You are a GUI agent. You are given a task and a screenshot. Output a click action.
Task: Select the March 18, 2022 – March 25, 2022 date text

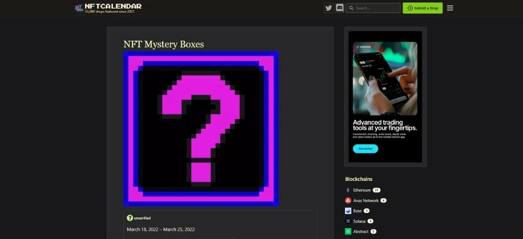tap(161, 229)
